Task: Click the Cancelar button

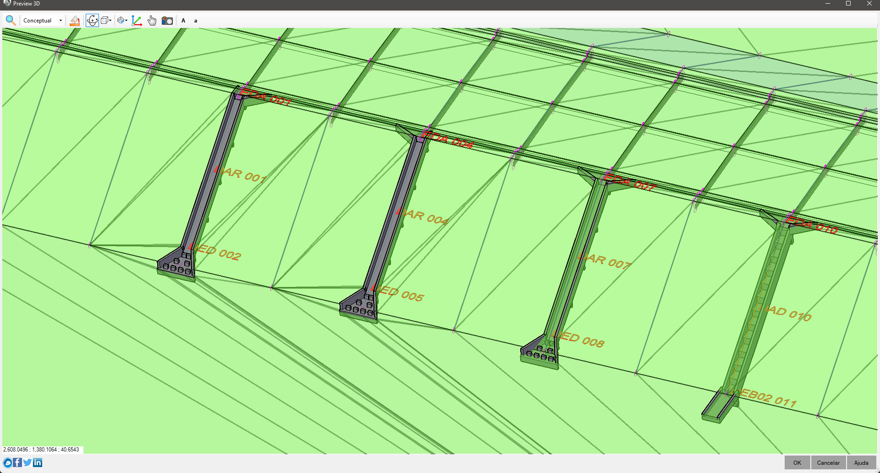Action: [x=829, y=462]
